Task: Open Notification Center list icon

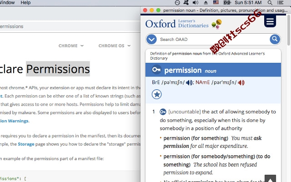Action: pos(280,3)
